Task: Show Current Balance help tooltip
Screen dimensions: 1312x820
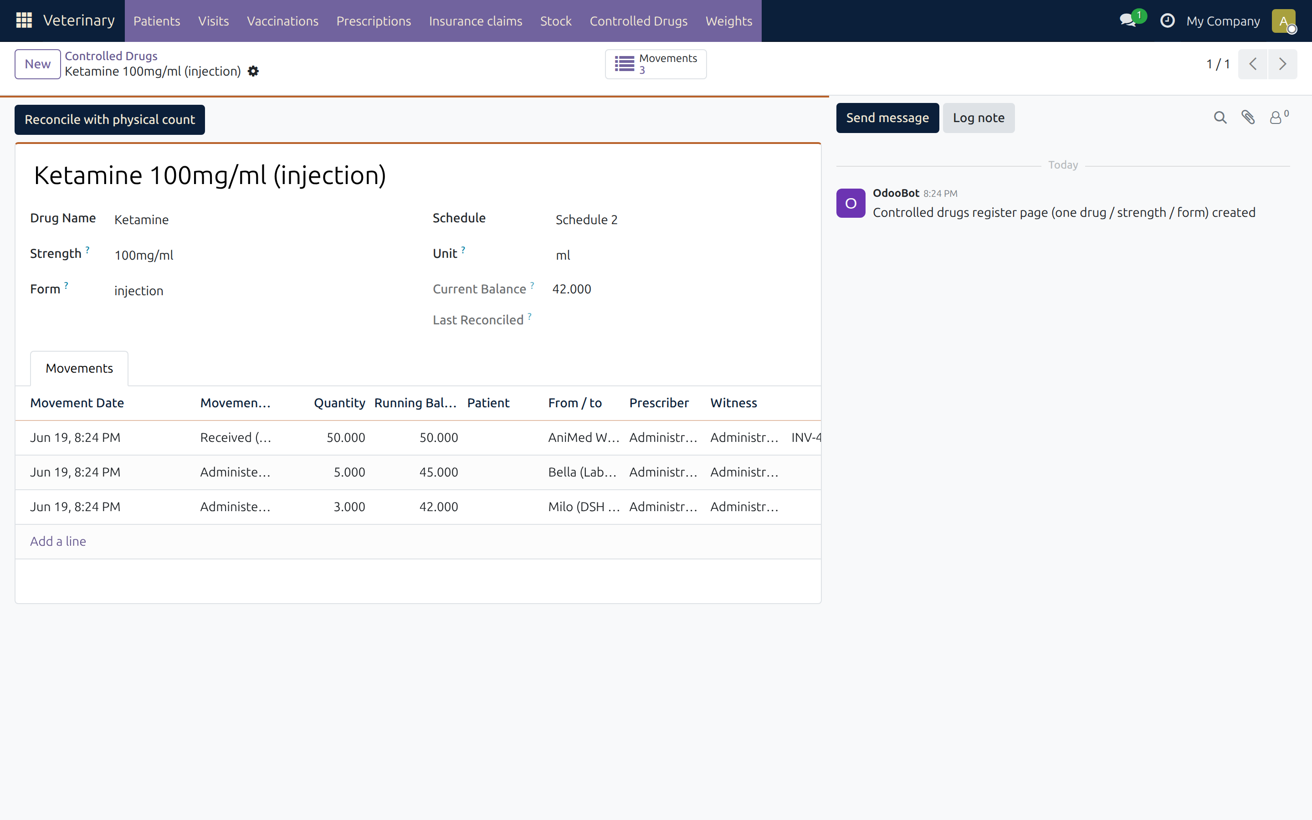Action: pos(532,285)
